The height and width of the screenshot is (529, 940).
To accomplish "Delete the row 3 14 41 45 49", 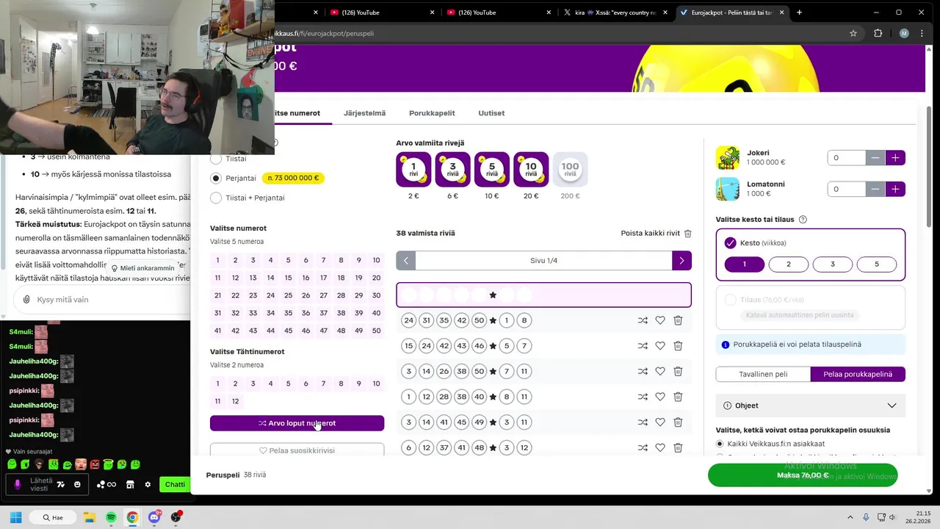I will click(x=678, y=422).
